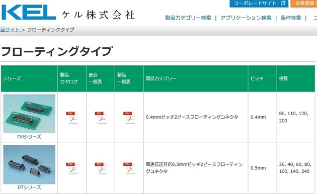Click the 製品サイト breadcrumb link

11,30
